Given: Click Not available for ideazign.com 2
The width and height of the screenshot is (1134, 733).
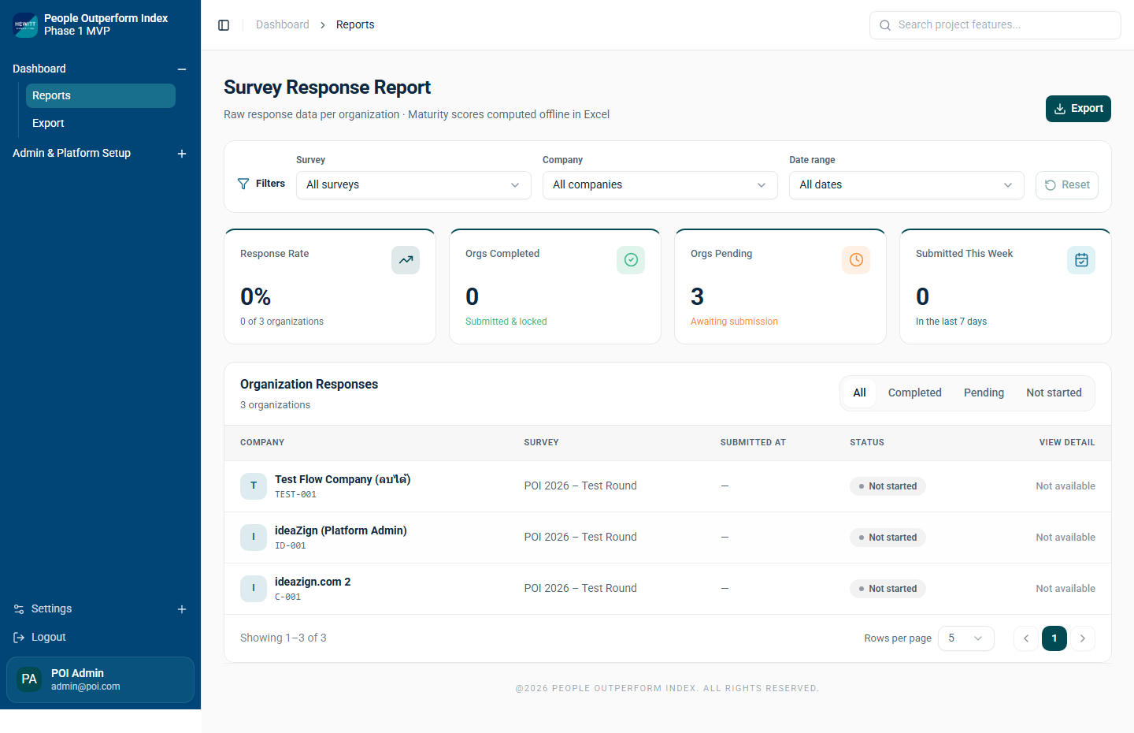Looking at the screenshot, I should tap(1065, 589).
